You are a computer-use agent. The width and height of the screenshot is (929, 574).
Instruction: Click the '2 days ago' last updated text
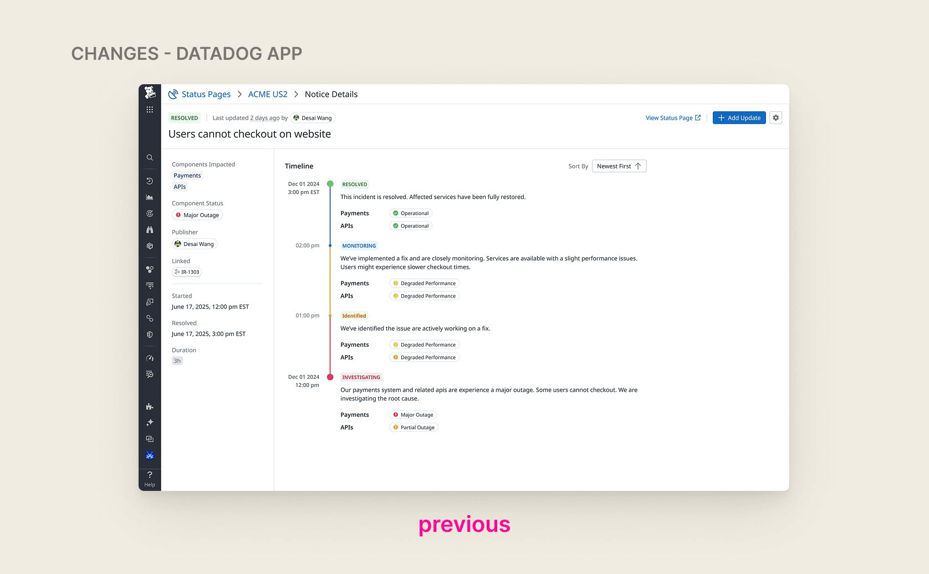pos(264,118)
